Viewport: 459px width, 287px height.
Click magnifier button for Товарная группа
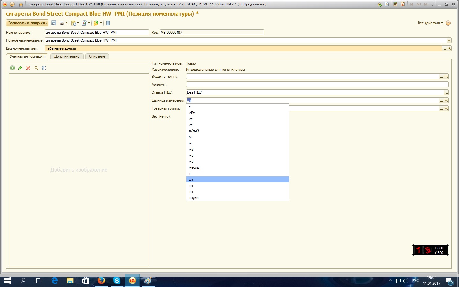pyautogui.click(x=446, y=108)
